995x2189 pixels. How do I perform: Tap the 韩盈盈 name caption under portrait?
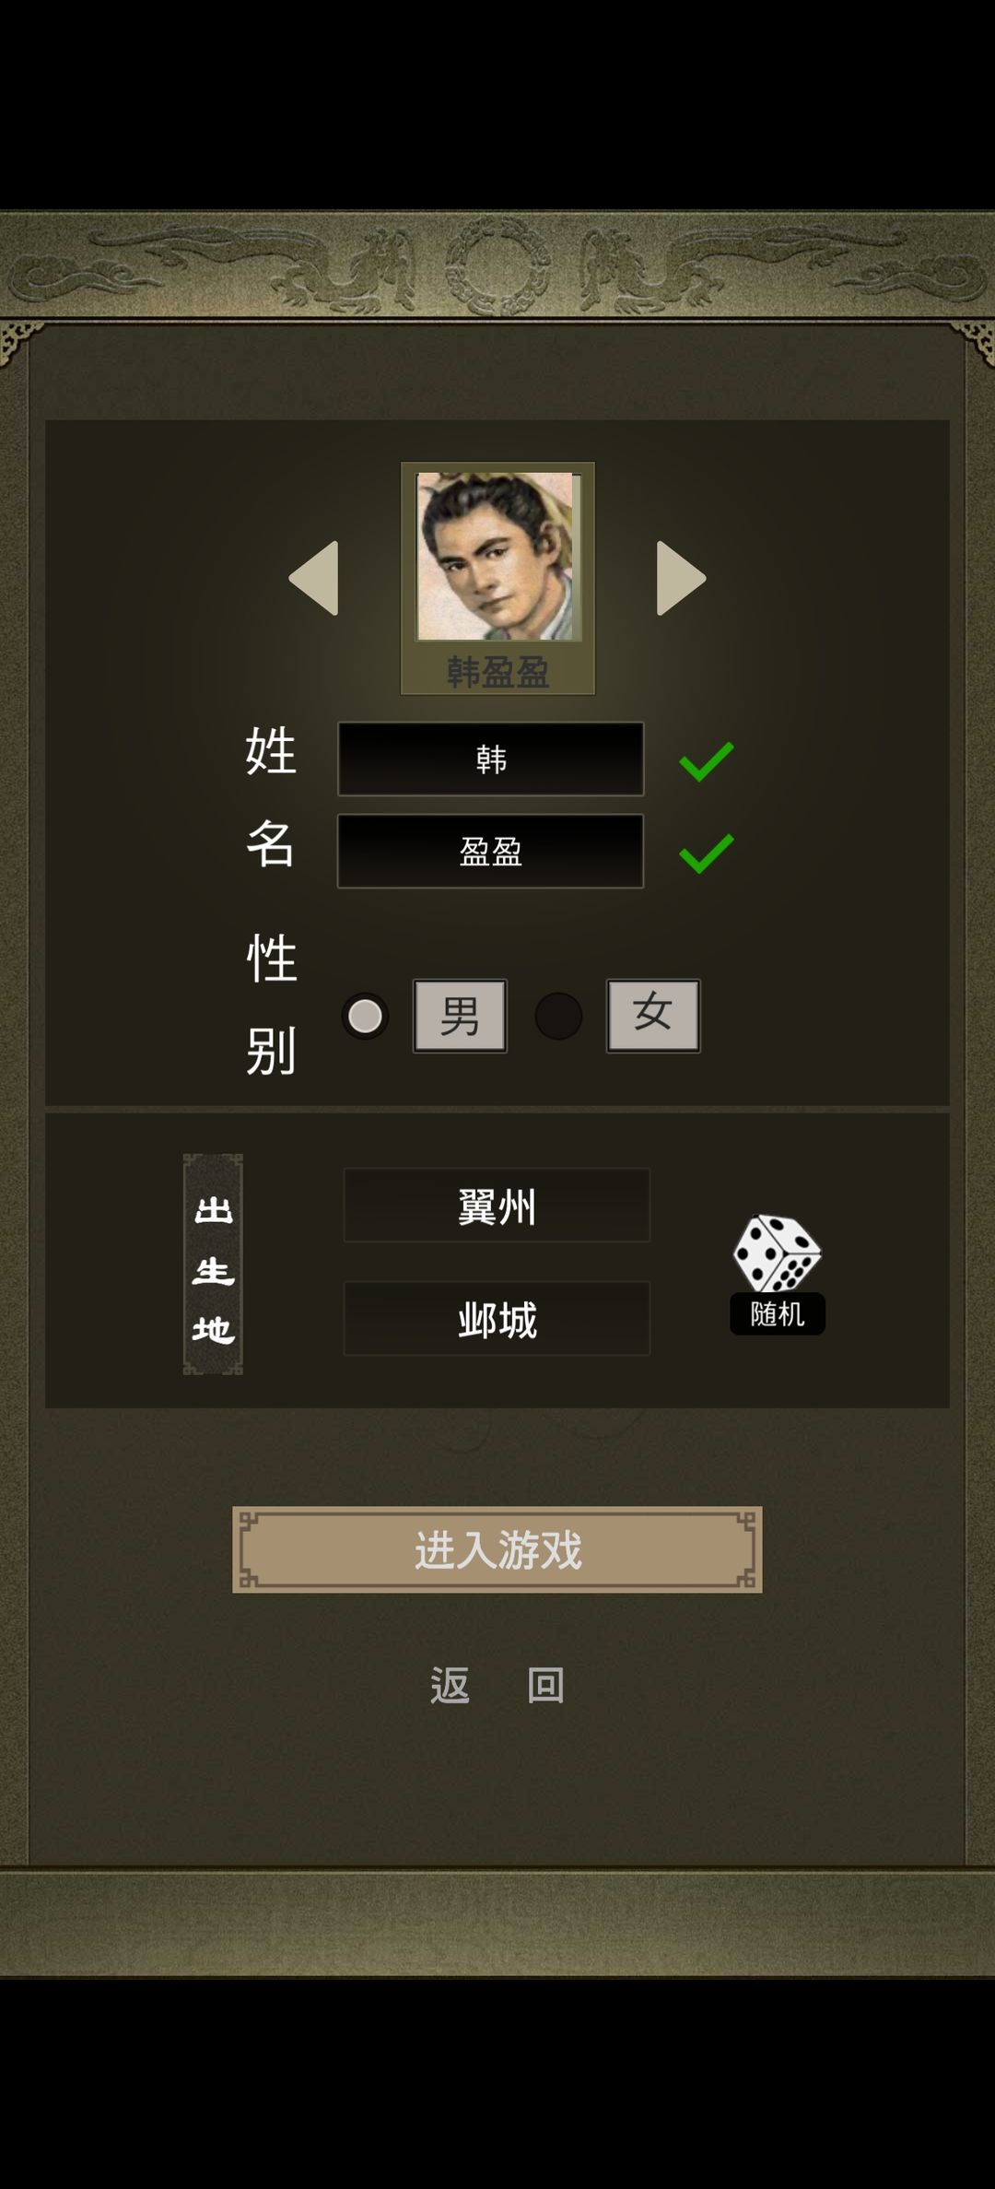coord(497,671)
